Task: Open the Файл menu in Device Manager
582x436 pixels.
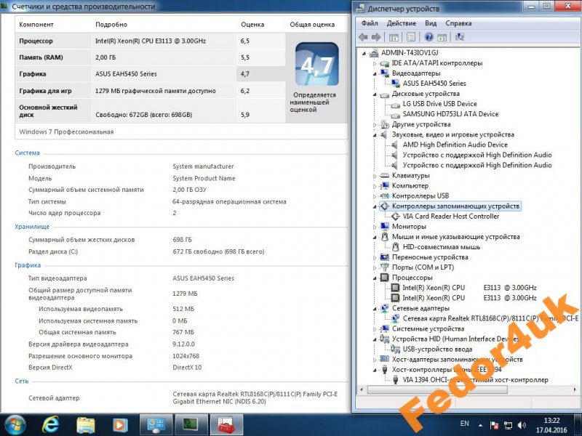Action: [369, 23]
